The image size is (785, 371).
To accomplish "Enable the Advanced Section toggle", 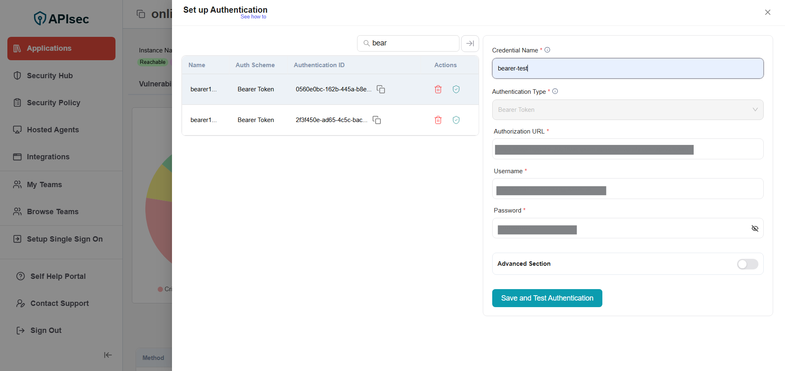I will pyautogui.click(x=747, y=264).
